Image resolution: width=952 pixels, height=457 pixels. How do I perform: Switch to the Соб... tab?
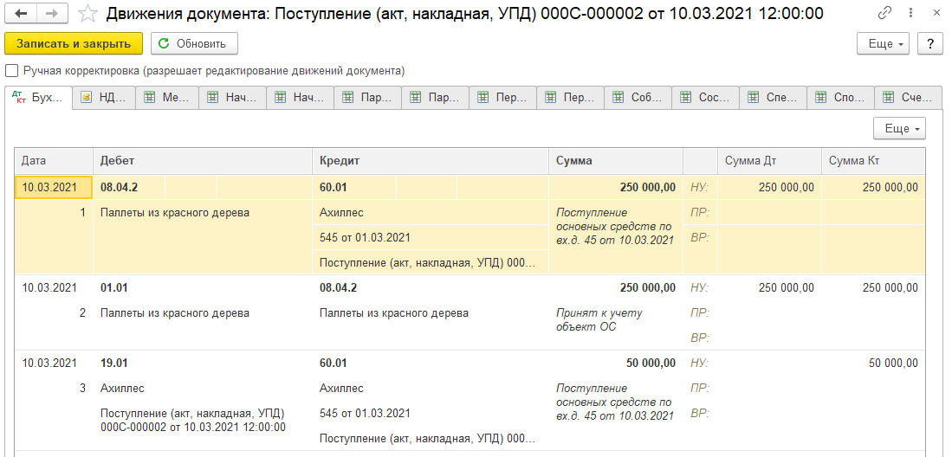(638, 98)
